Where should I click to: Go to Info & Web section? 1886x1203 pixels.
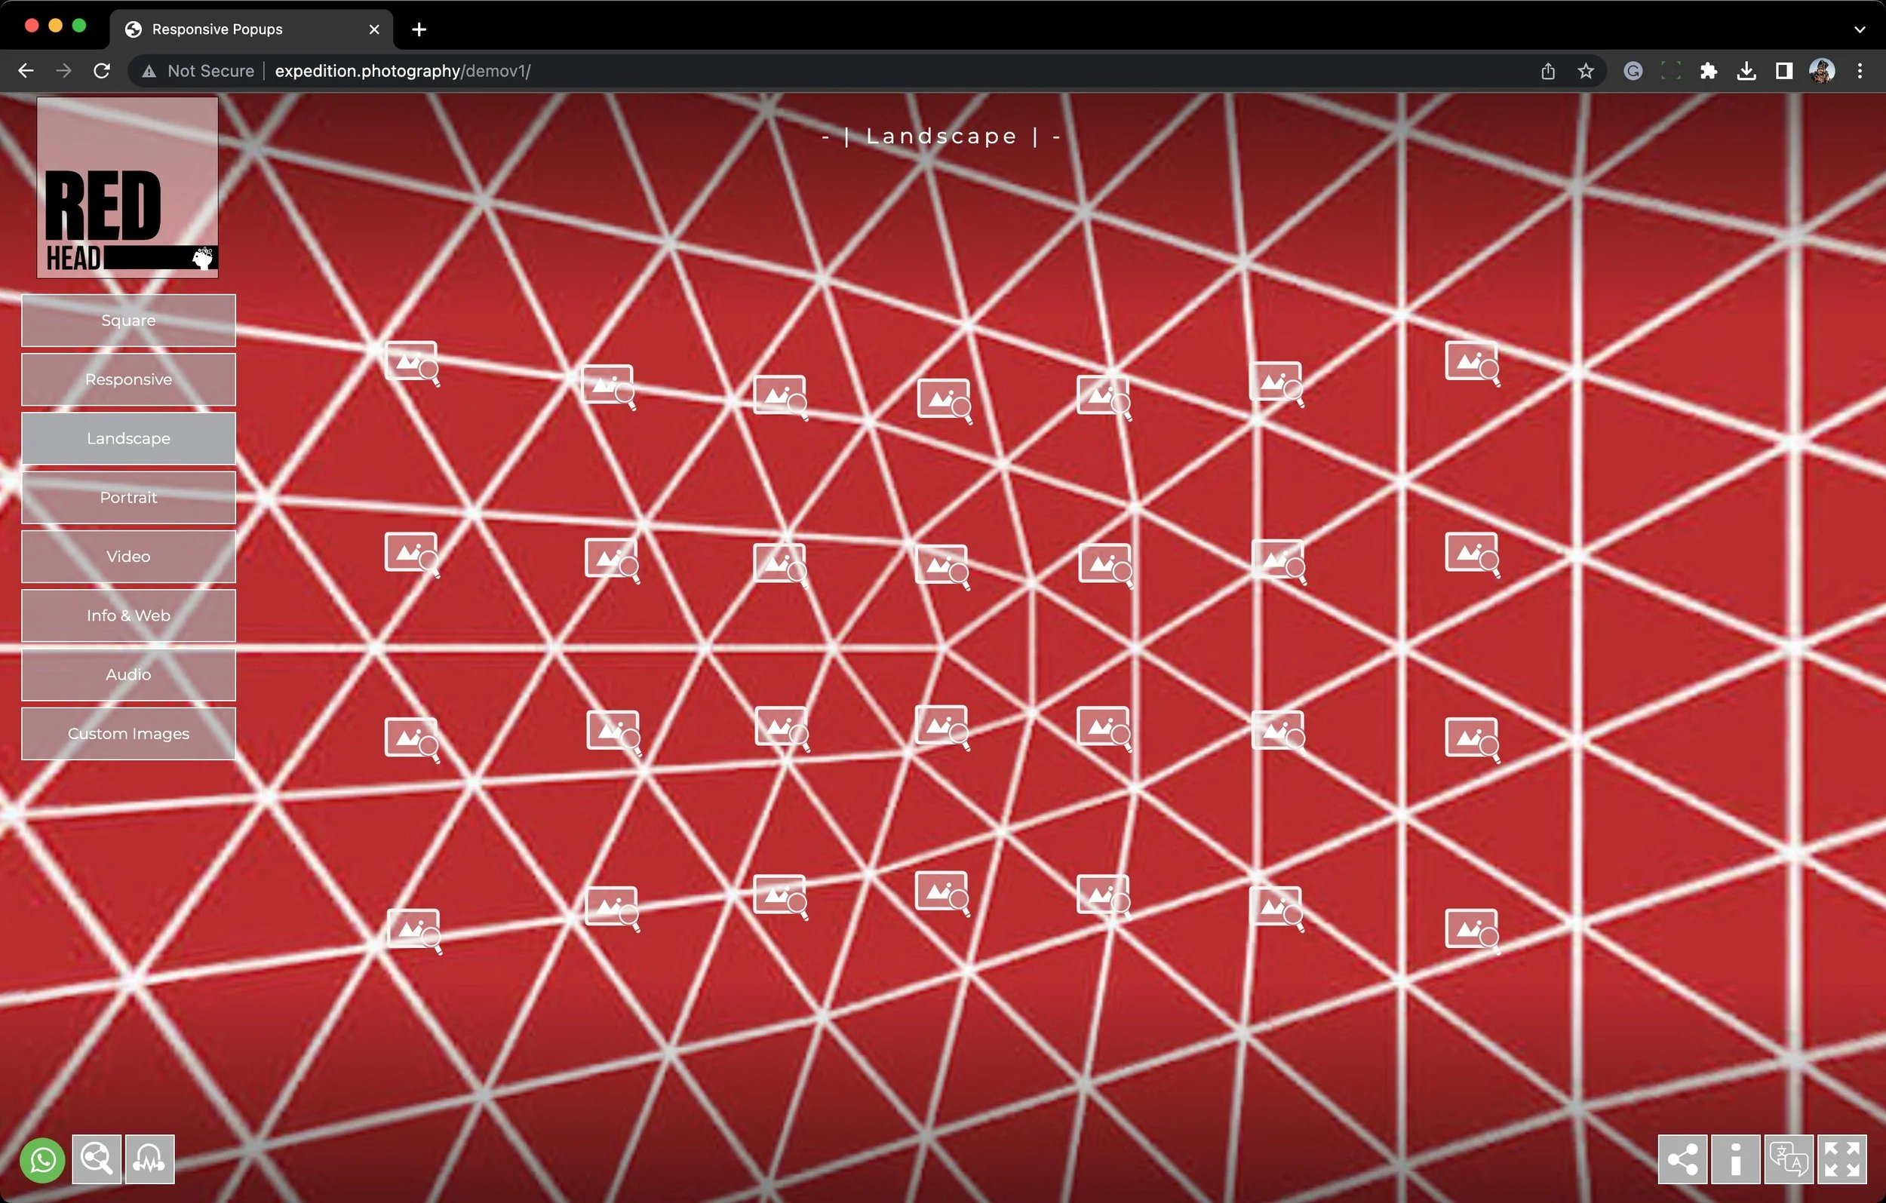pyautogui.click(x=128, y=615)
